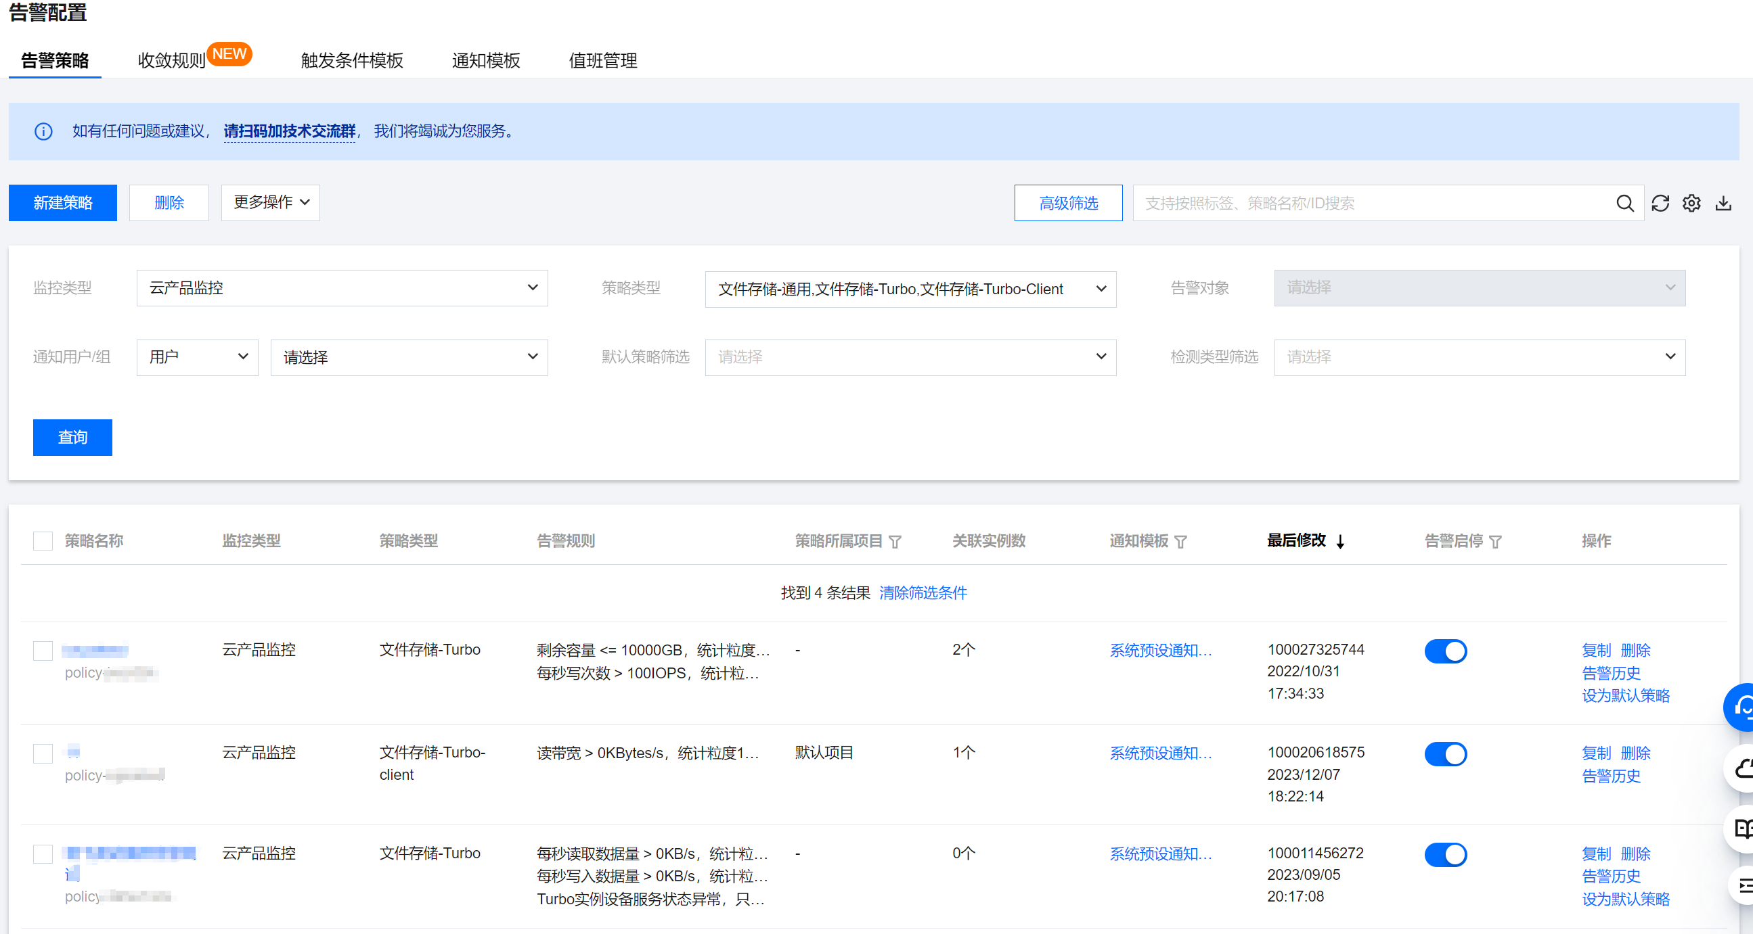Refresh the policy list
This screenshot has width=1753, height=934.
(x=1660, y=204)
